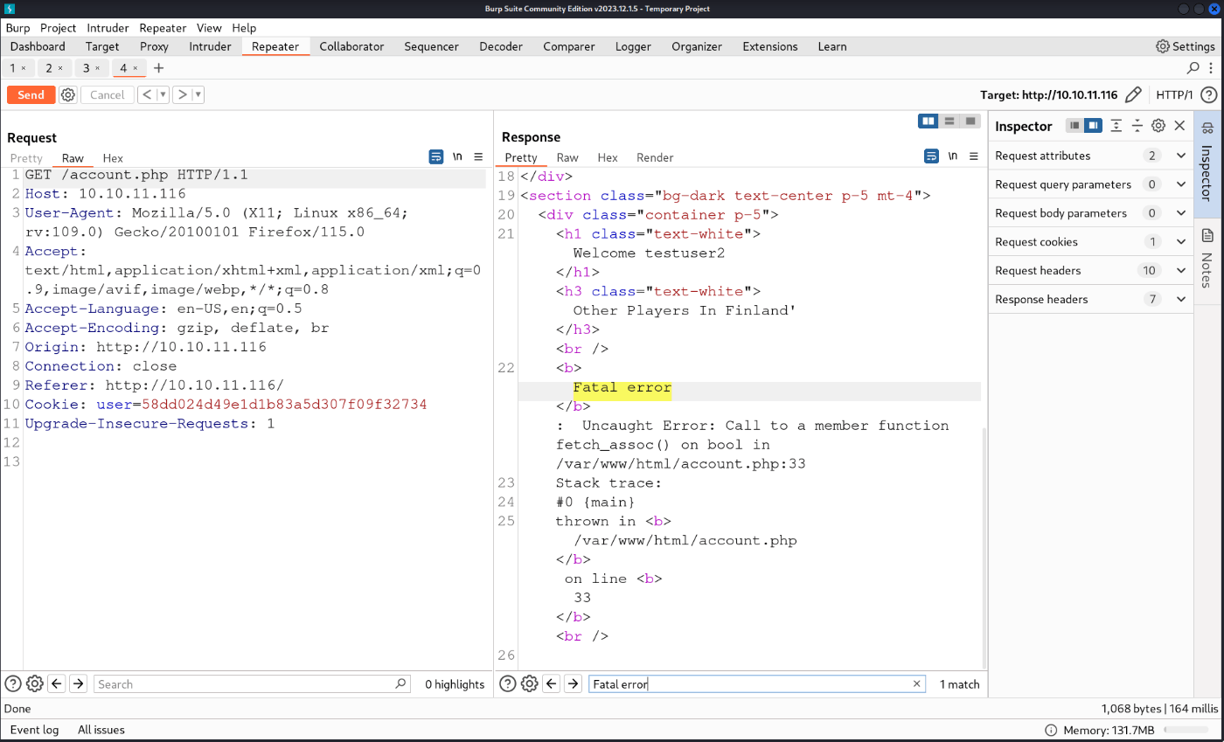Image resolution: width=1224 pixels, height=742 pixels.
Task: Collapse all Inspector sections
Action: point(1137,126)
